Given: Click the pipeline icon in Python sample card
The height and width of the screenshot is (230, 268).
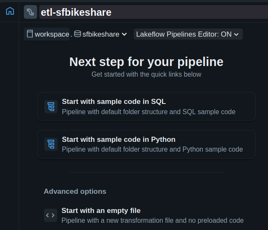Looking at the screenshot, I should [x=51, y=144].
